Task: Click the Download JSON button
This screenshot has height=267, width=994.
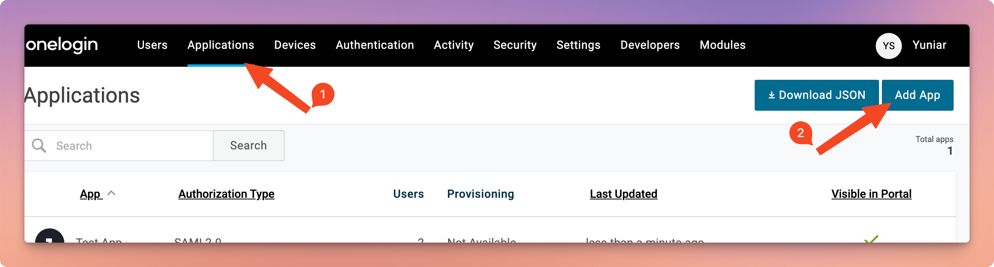Action: (x=816, y=95)
